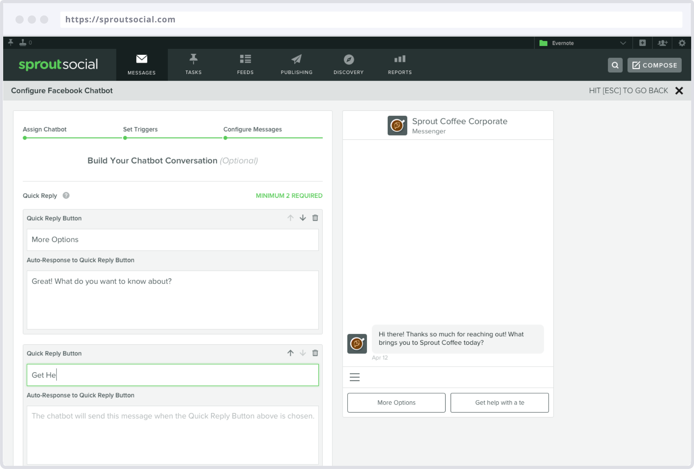Open the Evernote group dropdown
This screenshot has height=469, width=694.
(583, 43)
